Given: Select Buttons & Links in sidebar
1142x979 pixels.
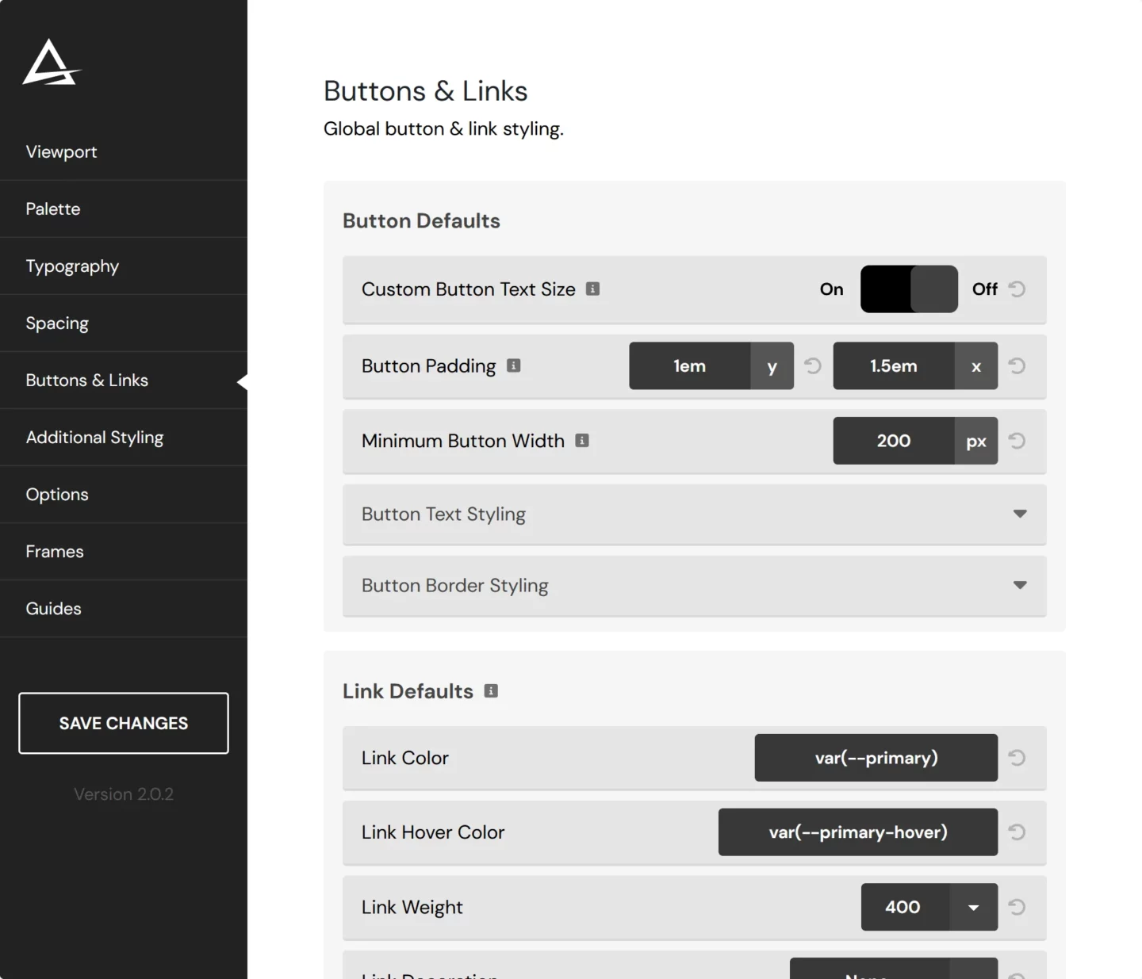Looking at the screenshot, I should pos(124,380).
